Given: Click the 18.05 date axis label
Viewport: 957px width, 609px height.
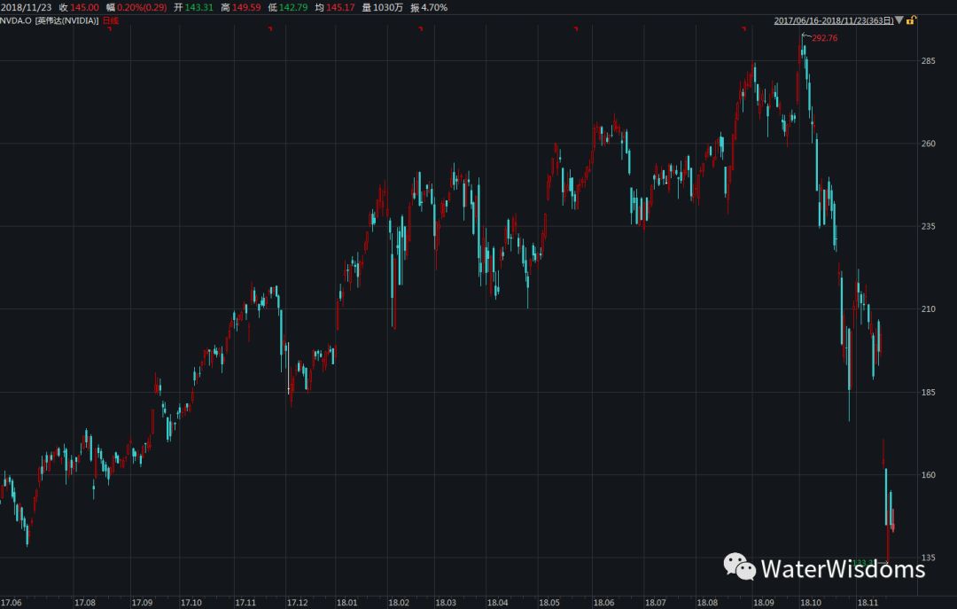Looking at the screenshot, I should pos(549,603).
